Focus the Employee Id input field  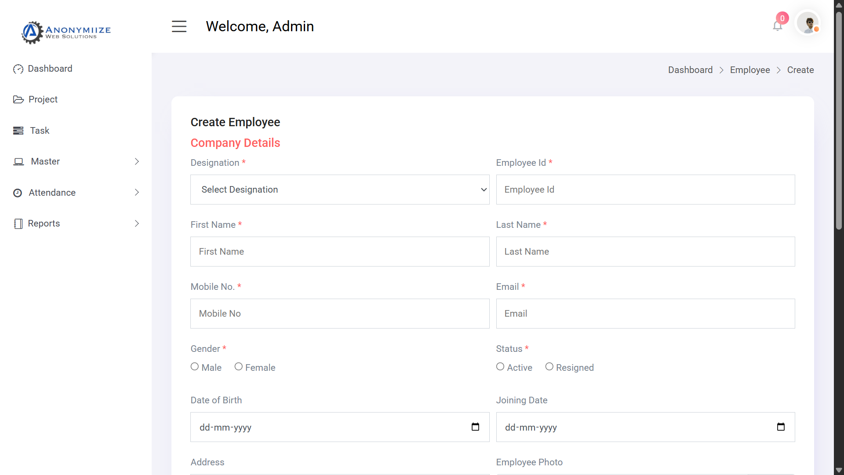[645, 190]
